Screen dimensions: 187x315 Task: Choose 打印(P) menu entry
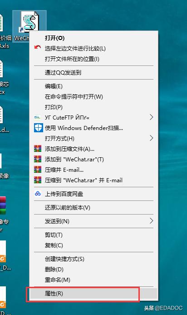coord(93,107)
